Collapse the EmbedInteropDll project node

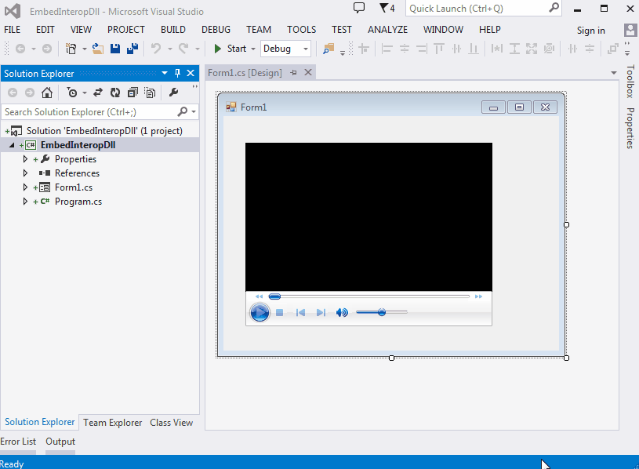[x=12, y=145]
